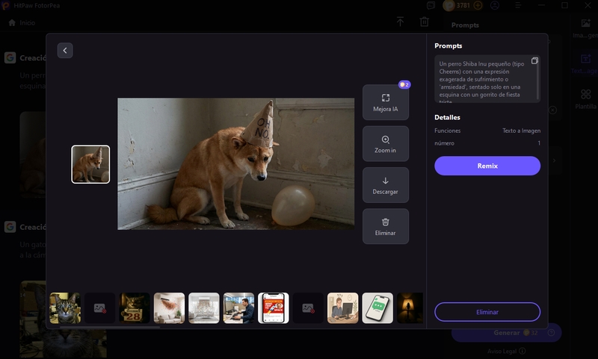The image size is (598, 359).
Task: Click the Mejora IA enhance button
Action: tap(385, 103)
